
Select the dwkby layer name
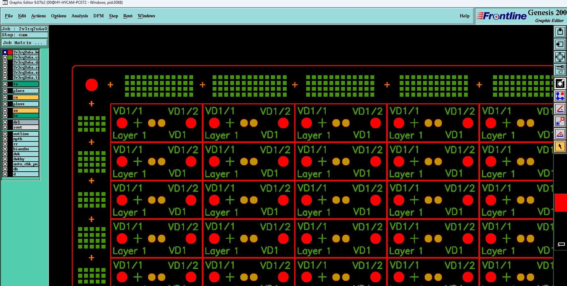click(x=26, y=159)
